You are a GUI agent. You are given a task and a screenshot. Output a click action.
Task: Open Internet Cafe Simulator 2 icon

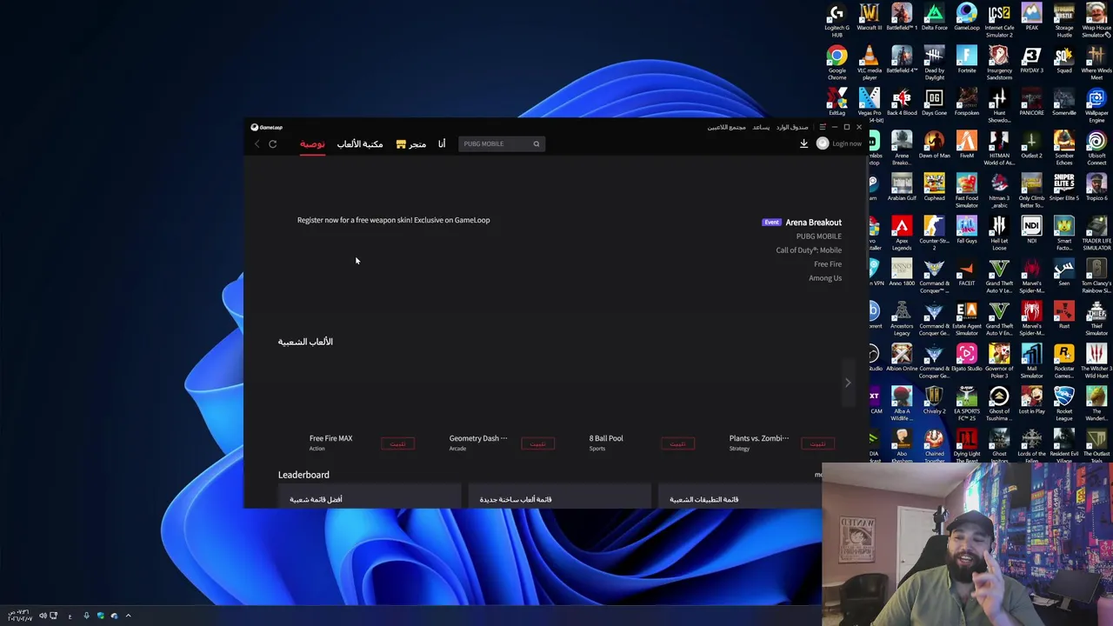pos(999,21)
